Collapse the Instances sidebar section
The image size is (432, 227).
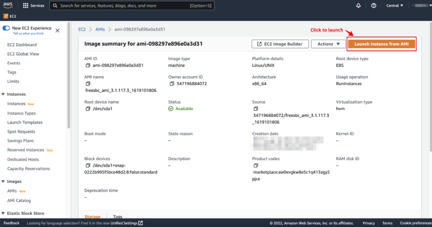click(3, 94)
